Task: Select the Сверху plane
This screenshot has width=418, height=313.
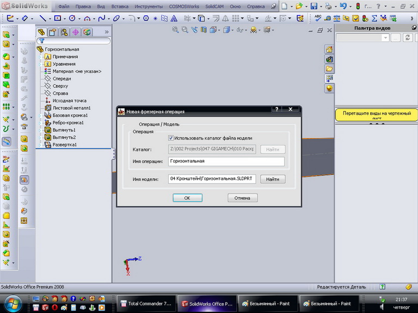Action: [x=60, y=86]
